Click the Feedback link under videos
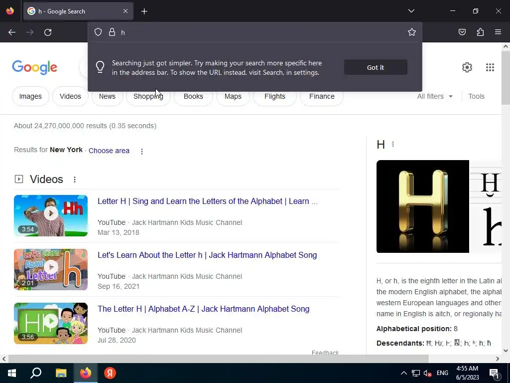510x383 pixels. coord(325,353)
